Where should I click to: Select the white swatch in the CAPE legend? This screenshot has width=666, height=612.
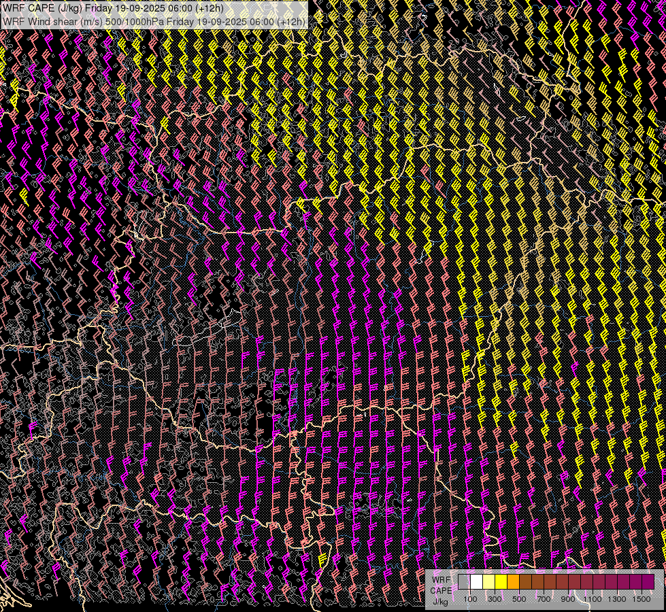coord(476,582)
